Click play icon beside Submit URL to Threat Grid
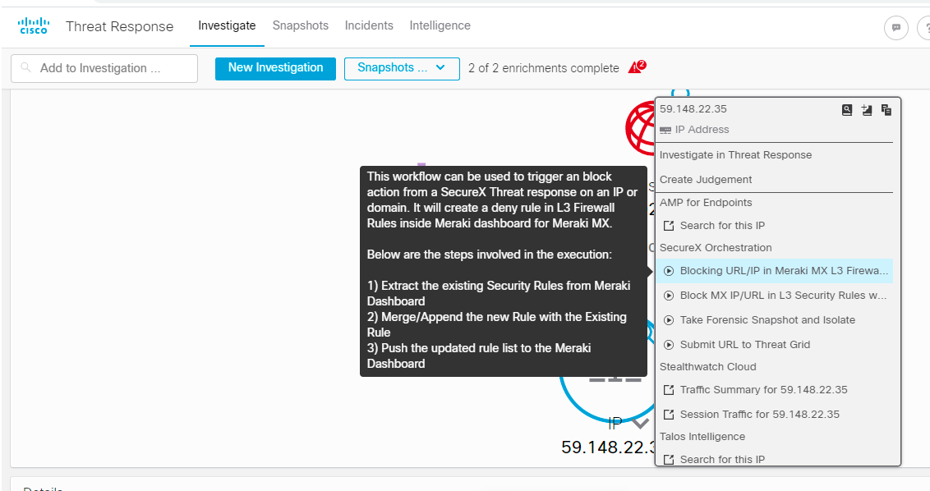The height and width of the screenshot is (491, 930). (x=669, y=345)
